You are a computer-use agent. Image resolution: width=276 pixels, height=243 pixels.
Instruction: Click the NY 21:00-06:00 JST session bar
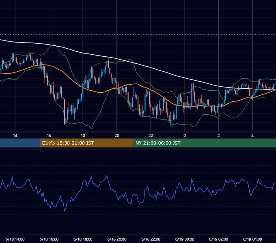[204, 143]
